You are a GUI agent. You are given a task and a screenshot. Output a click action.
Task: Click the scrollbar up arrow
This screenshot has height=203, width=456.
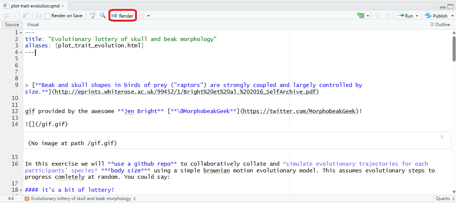[454, 32]
